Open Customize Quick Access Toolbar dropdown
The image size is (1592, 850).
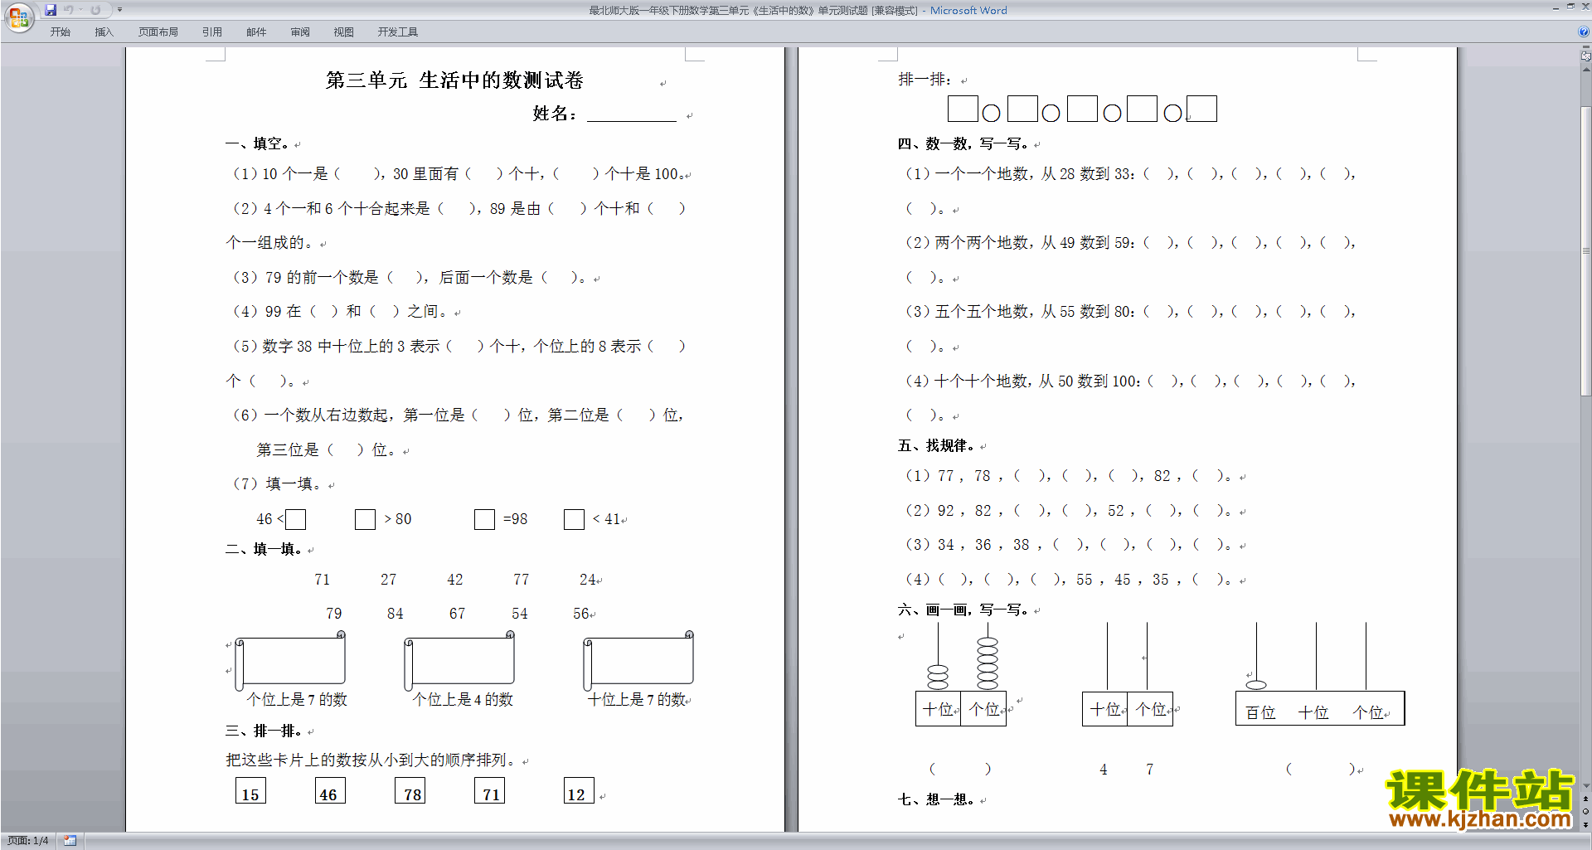pos(119,10)
